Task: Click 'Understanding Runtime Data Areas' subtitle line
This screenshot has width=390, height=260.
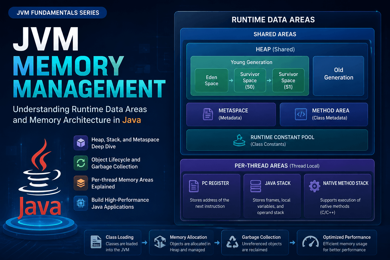Action: click(80, 109)
